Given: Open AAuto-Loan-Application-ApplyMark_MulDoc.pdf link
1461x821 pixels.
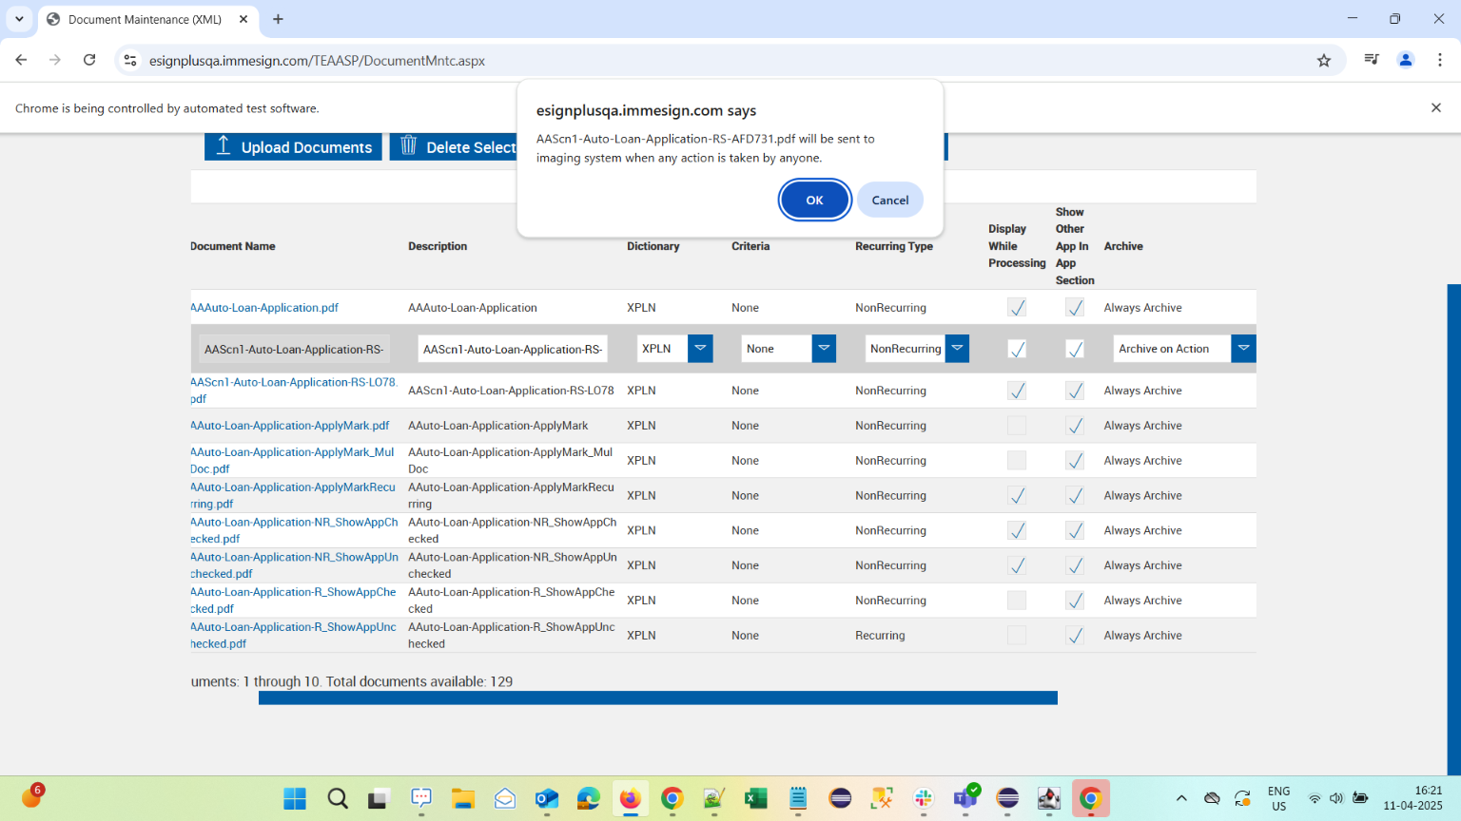Looking at the screenshot, I should (292, 461).
